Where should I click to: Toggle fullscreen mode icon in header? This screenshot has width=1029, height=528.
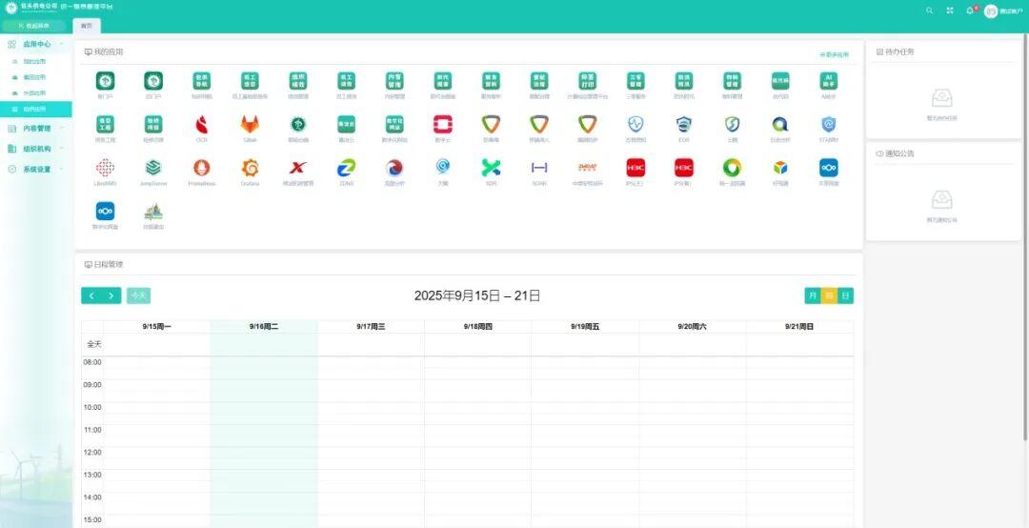950,10
